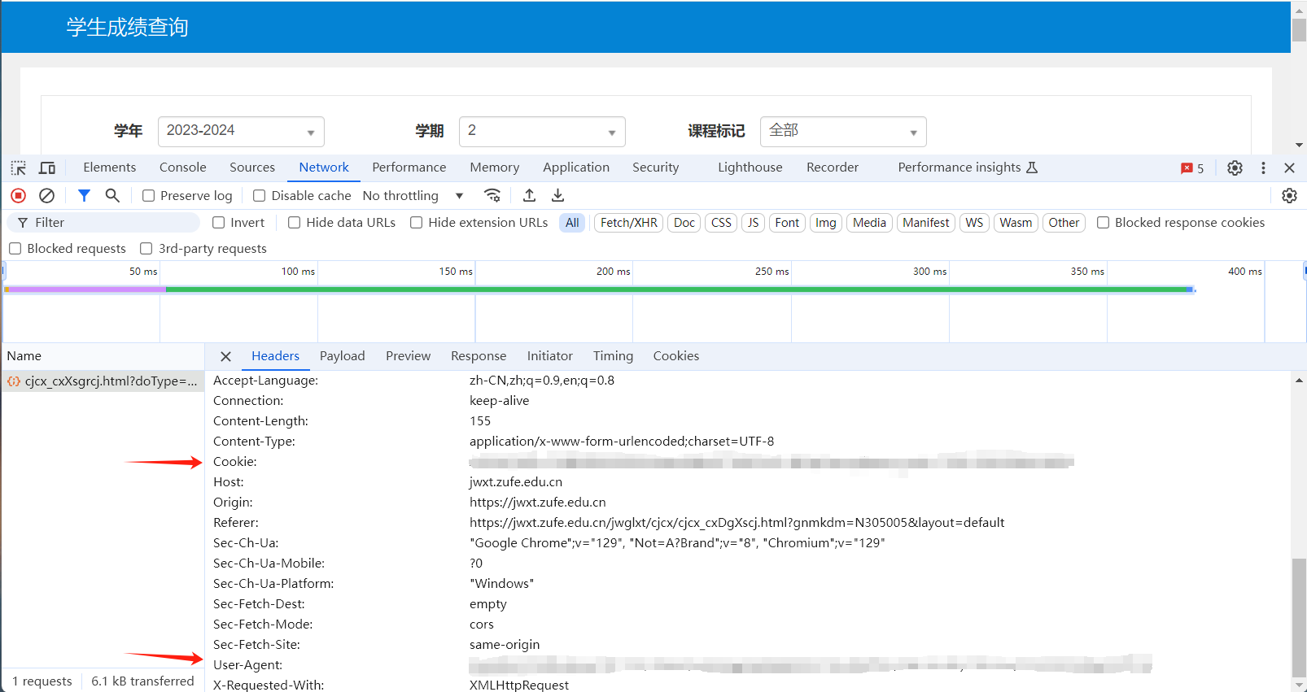Focus the Filter text field
Image resolution: width=1307 pixels, height=692 pixels.
103,223
